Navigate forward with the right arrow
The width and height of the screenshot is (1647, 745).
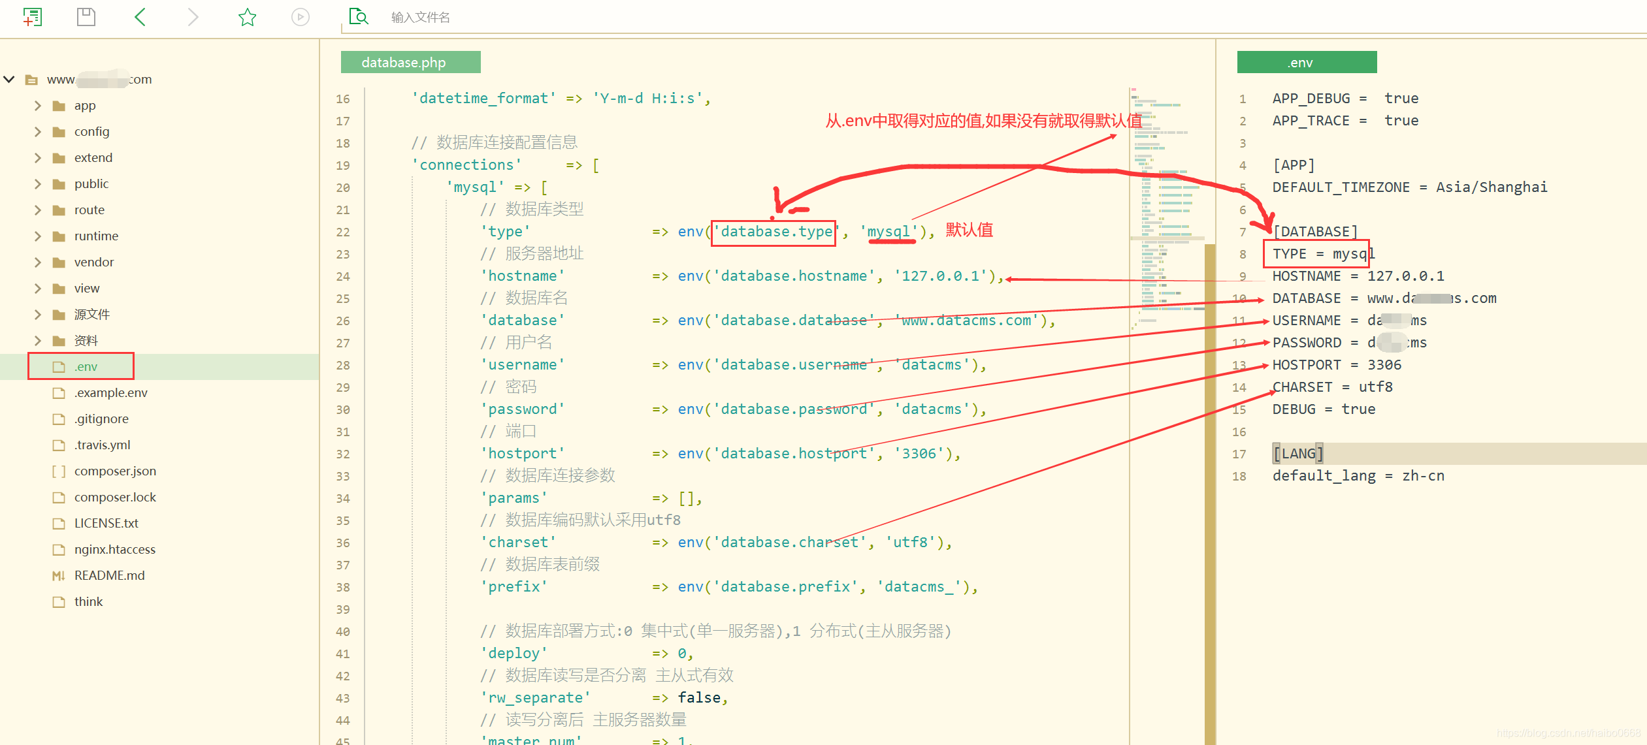[193, 17]
